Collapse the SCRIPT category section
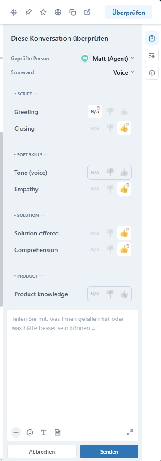Image resolution: width=161 pixels, height=461 pixels. (x=25, y=94)
